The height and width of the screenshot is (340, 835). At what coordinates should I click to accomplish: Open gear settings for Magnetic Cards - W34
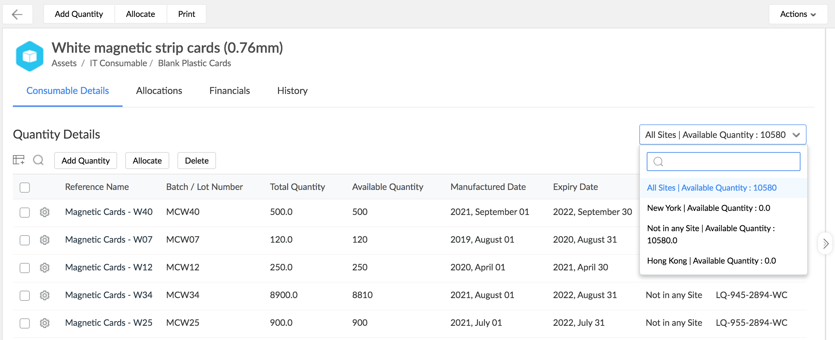tap(45, 295)
